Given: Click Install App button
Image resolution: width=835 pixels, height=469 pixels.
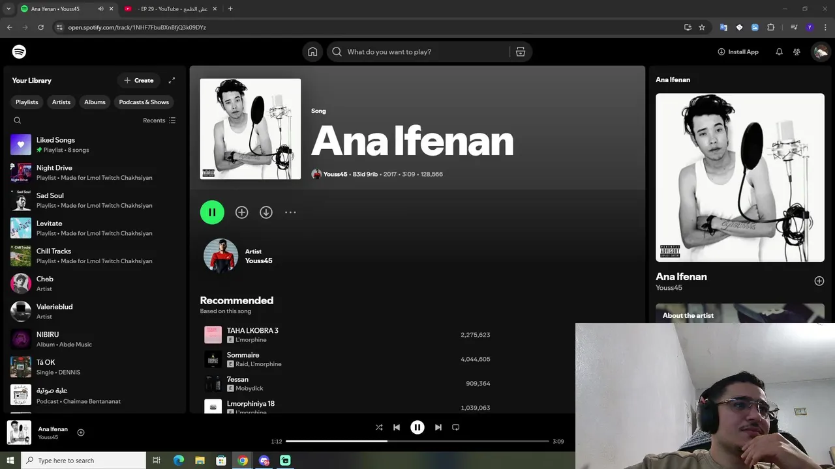Looking at the screenshot, I should 738,51.
